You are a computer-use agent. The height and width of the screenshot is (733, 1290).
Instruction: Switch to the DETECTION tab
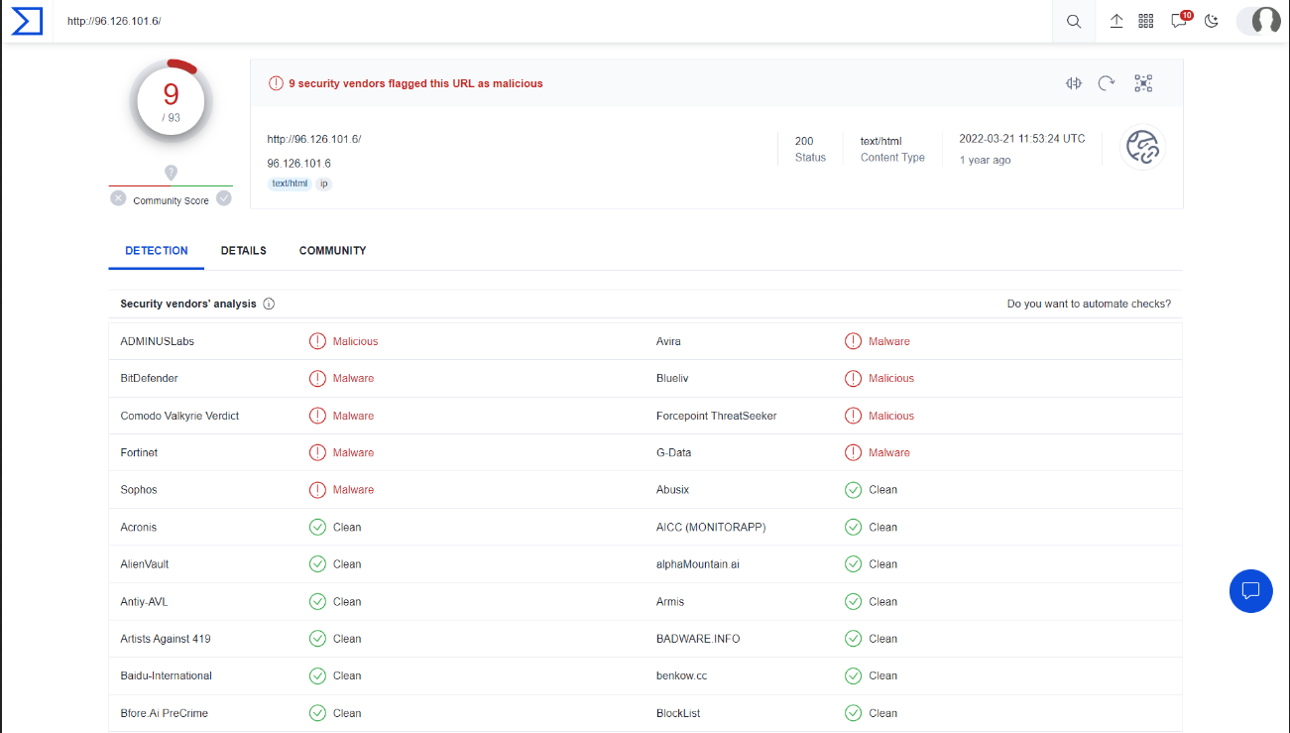click(x=157, y=251)
